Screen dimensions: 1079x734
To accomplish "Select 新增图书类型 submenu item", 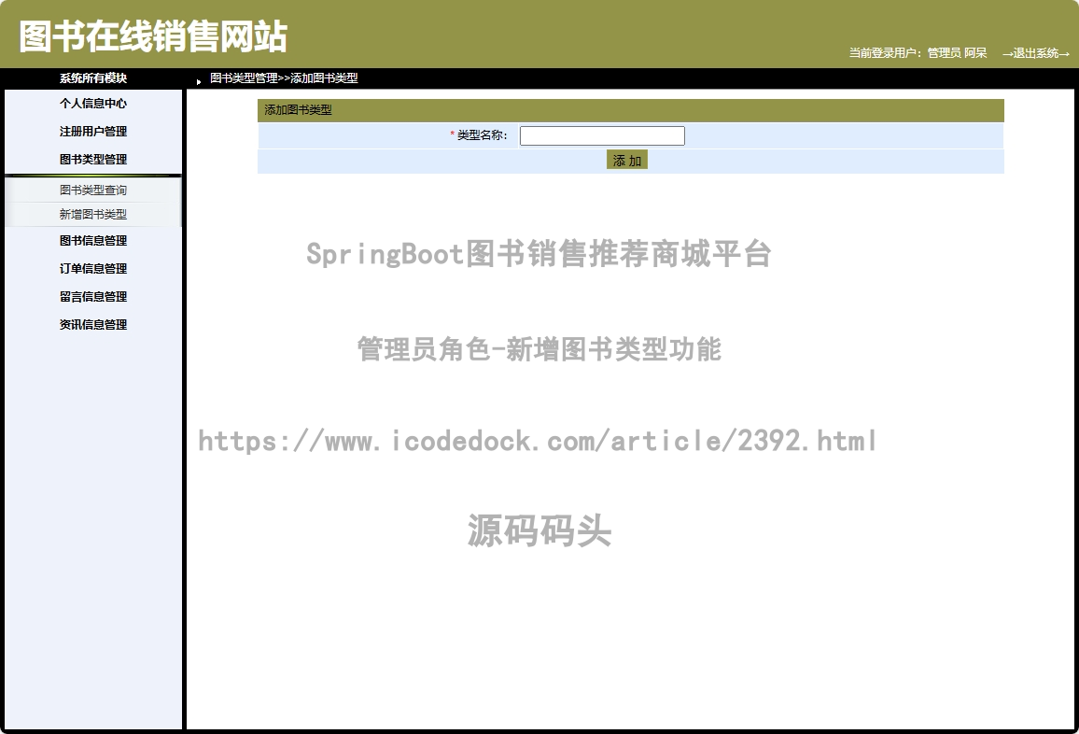I will [93, 214].
